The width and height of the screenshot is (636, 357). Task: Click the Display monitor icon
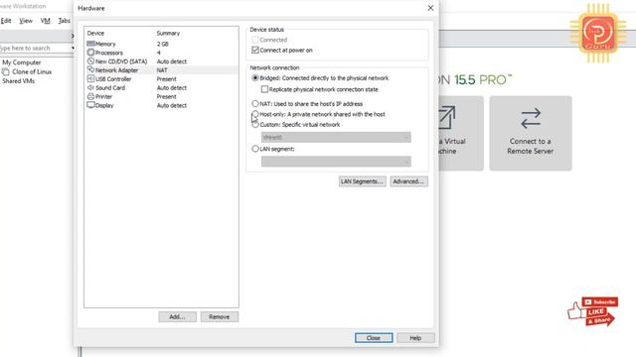[90, 105]
